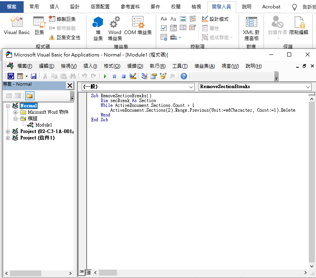This screenshot has width=316, height=278.
Task: Toggle VBA design mode icon
Action: (133, 76)
